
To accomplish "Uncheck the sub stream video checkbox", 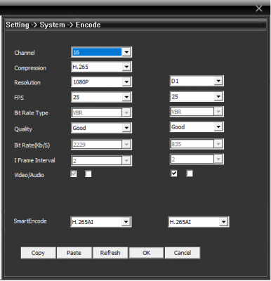I will point(174,174).
